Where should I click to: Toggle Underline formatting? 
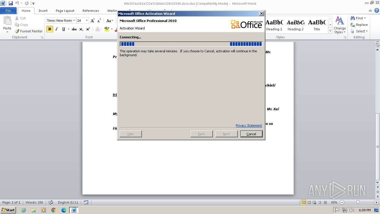pos(64,29)
